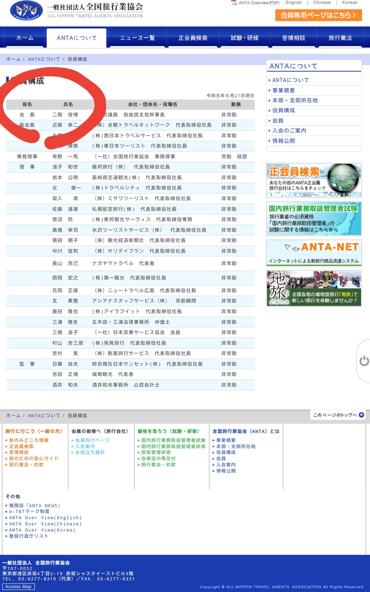Open ANTA Over View(Korea) footer link

click(42, 530)
